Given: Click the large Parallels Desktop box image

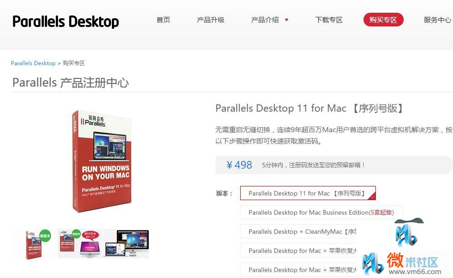Looking at the screenshot, I should pos(102,161).
